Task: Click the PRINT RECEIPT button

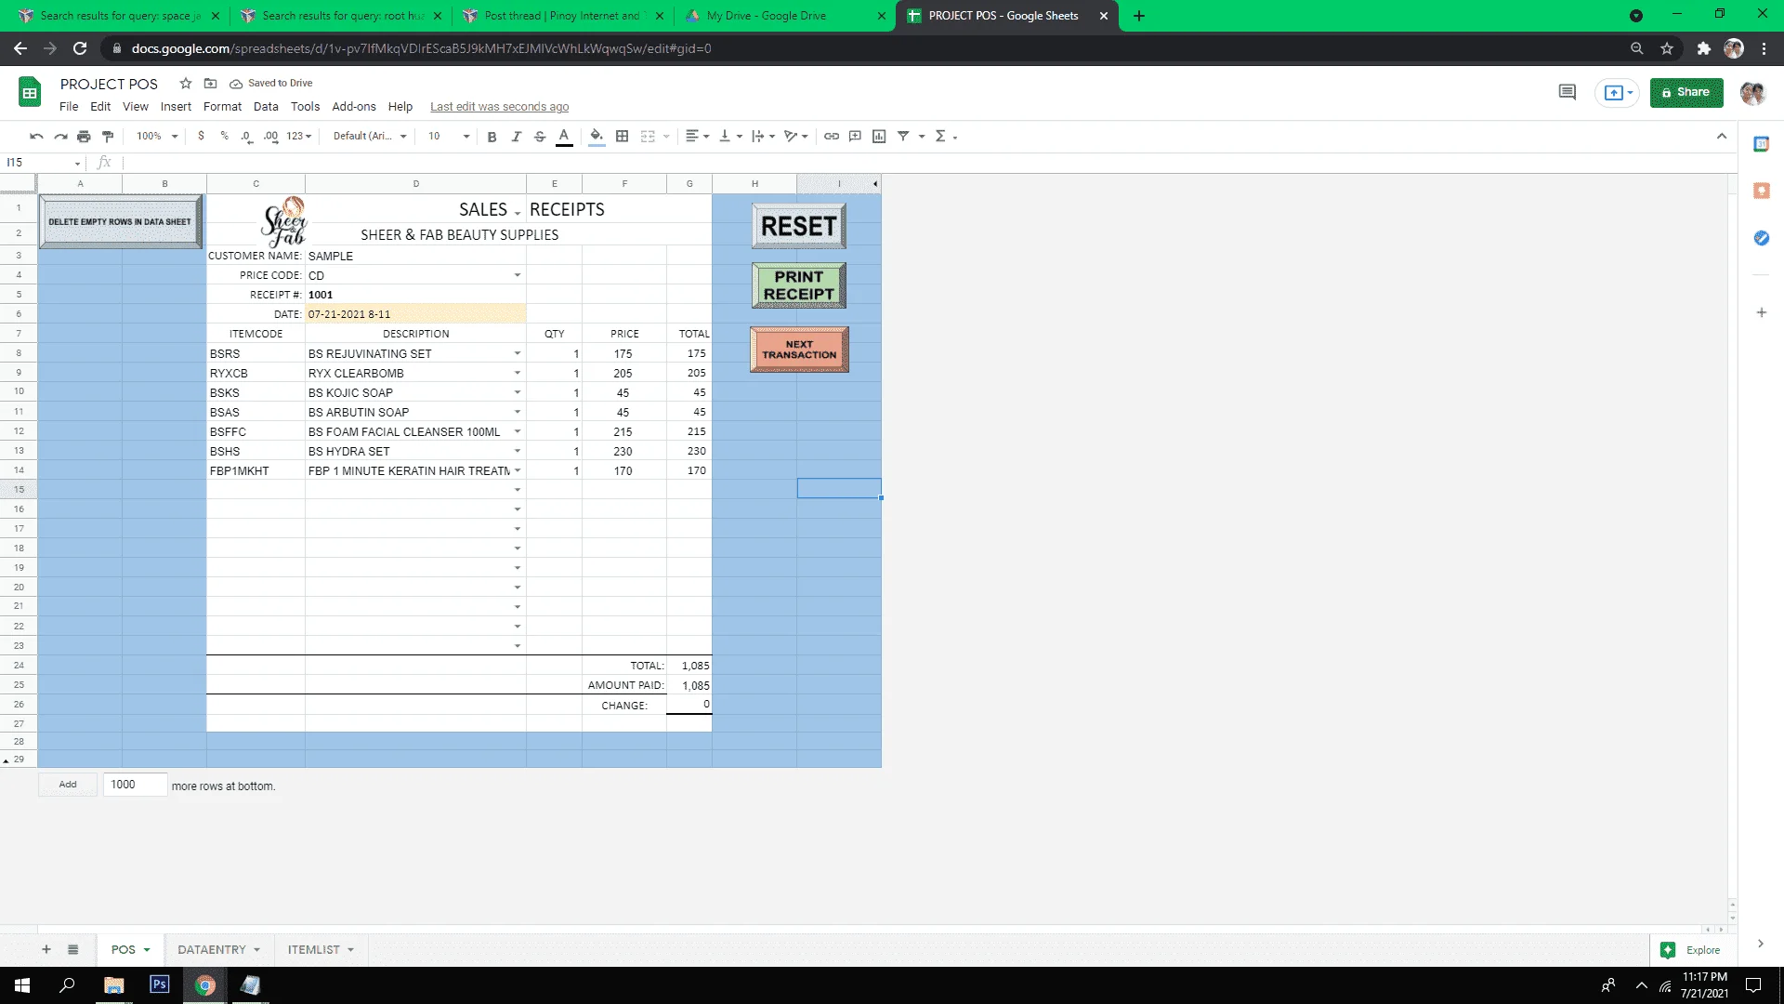Action: click(799, 284)
